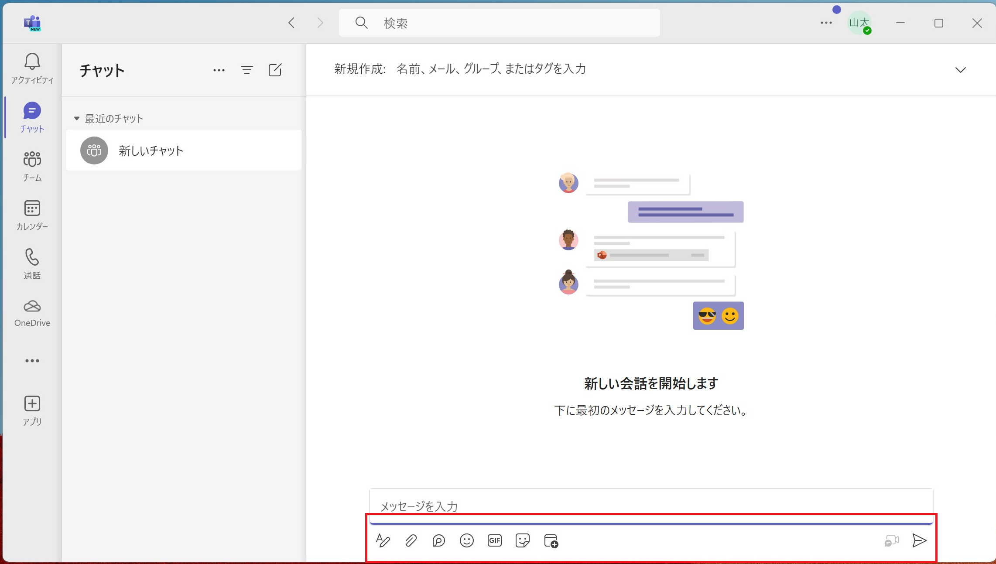The image size is (996, 564).
Task: Open the Loop components icon
Action: pyautogui.click(x=439, y=541)
